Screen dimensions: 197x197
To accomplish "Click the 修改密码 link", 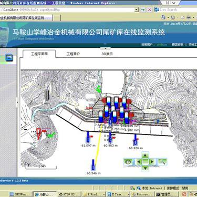I will coord(178,45).
